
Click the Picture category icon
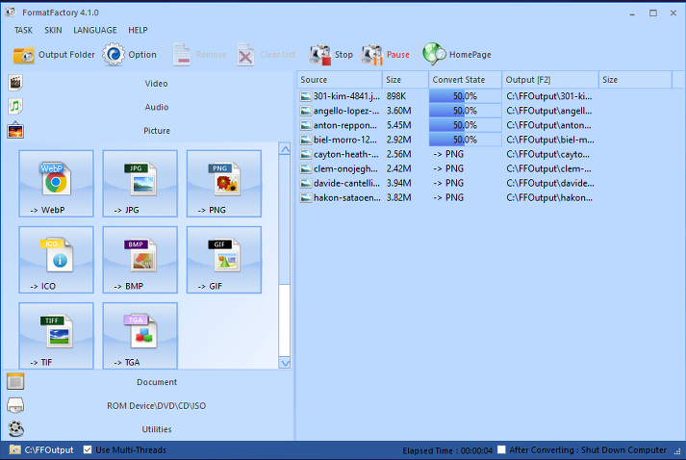click(15, 131)
